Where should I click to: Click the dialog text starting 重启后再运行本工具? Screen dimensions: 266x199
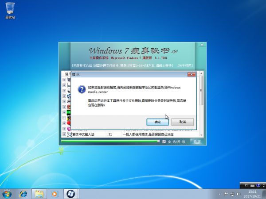137,103
